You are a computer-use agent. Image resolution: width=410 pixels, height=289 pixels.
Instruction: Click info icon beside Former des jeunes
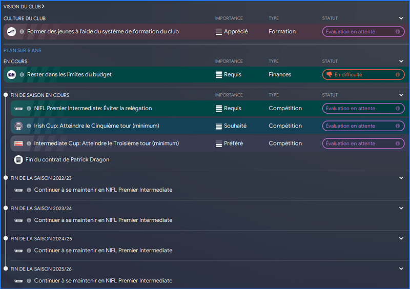pyautogui.click(x=22, y=32)
